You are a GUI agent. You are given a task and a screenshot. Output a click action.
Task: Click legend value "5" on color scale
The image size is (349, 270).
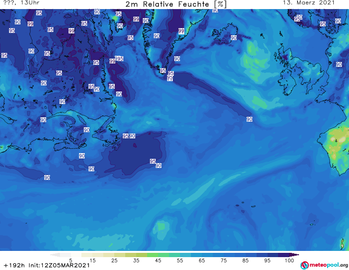[x=70, y=260]
